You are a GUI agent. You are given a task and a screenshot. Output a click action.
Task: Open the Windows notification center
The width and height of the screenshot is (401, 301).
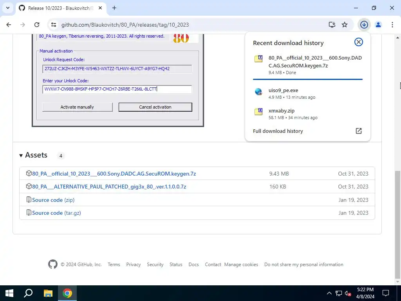click(x=385, y=293)
